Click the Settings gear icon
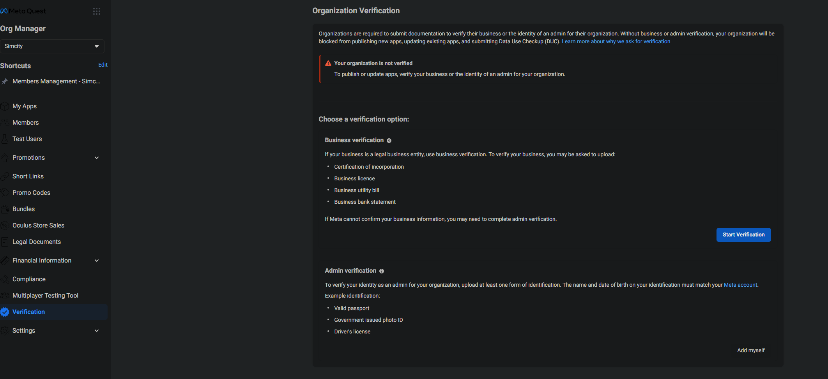Screen dimensions: 828x379 [x=5, y=331]
